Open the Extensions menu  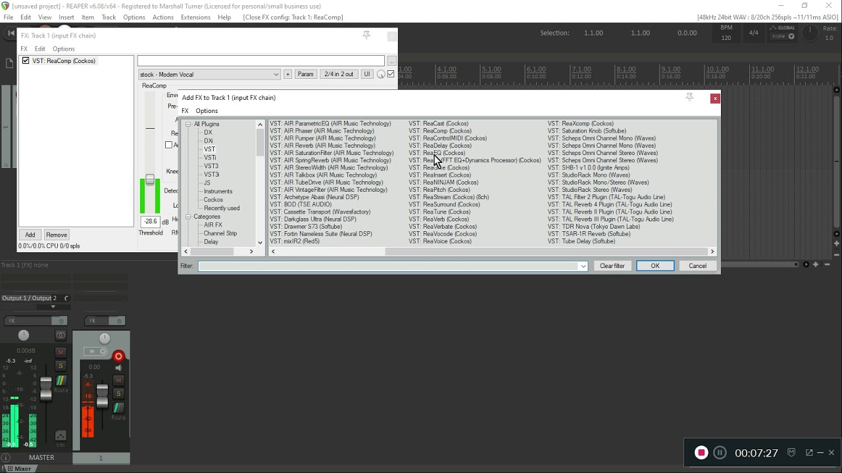click(x=195, y=17)
